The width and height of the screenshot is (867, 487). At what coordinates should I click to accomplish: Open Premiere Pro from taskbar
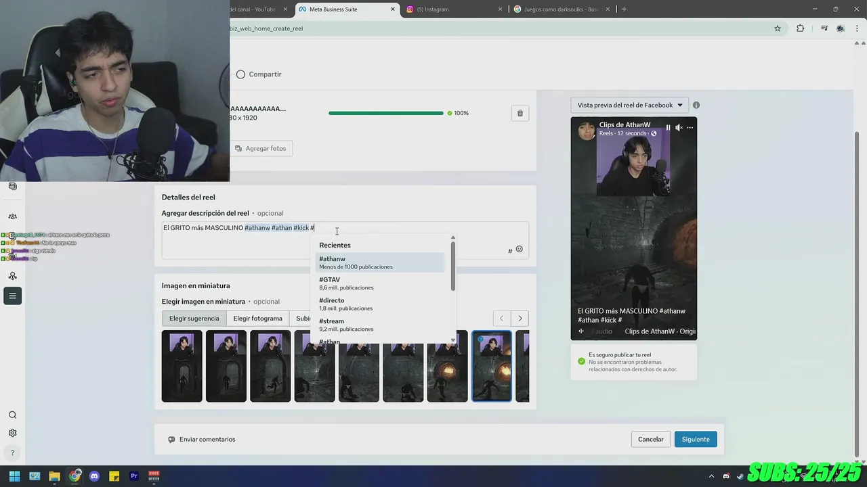pyautogui.click(x=134, y=476)
